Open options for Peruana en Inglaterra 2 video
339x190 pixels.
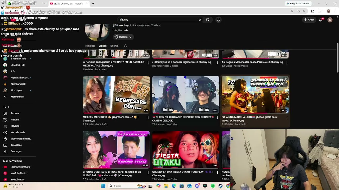point(148,63)
